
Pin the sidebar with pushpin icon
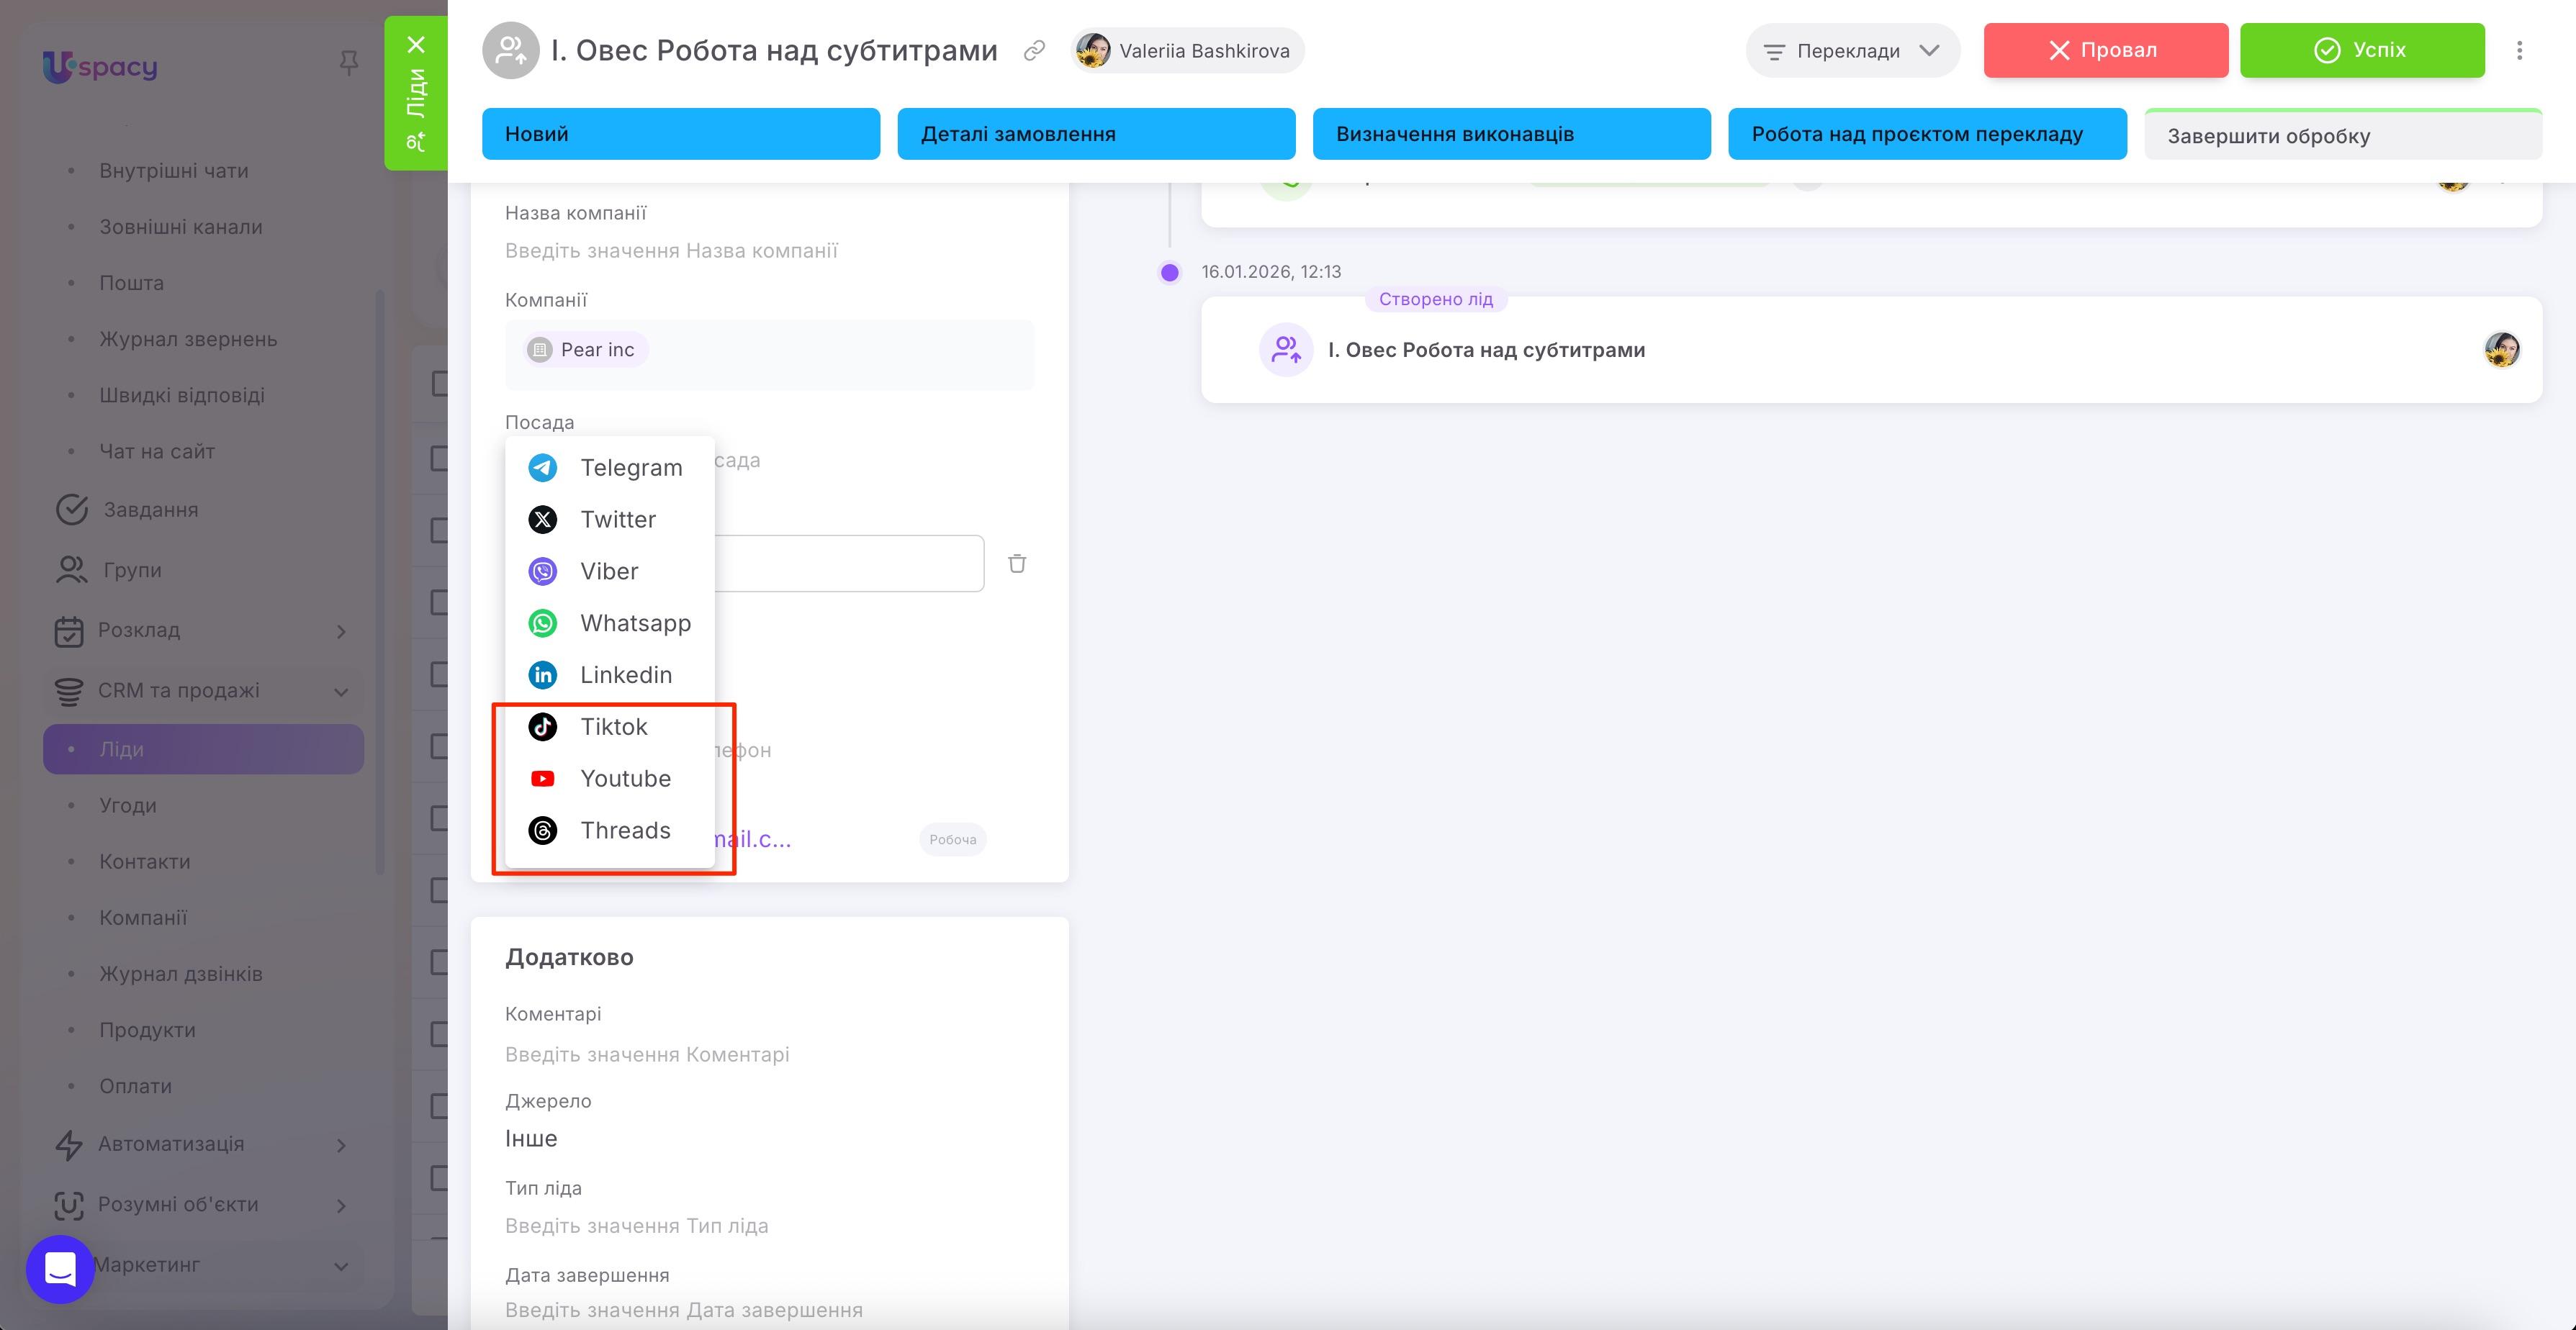pos(349,64)
